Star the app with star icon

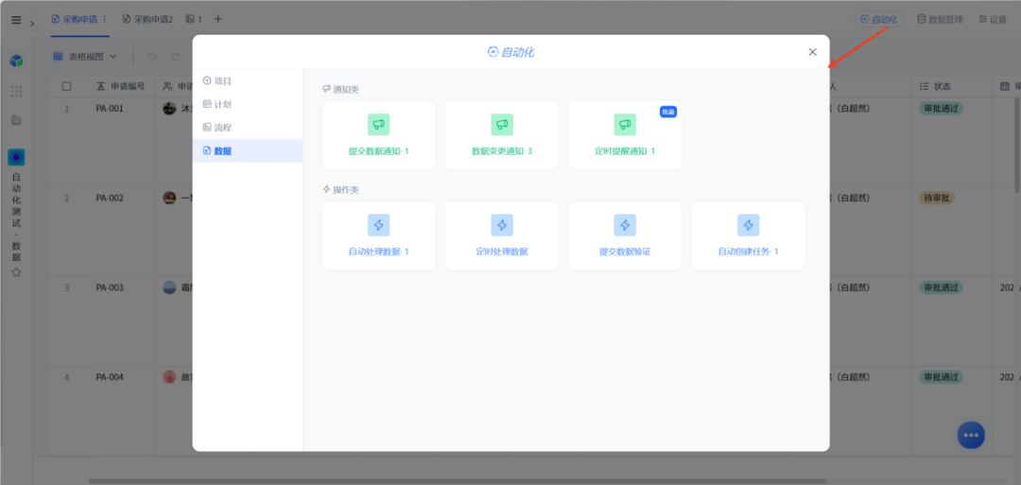tap(16, 273)
